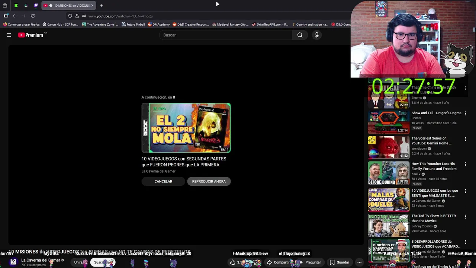Open How This Youtuber Lost His Family video
Image resolution: width=476 pixels, height=268 pixels.
point(434,166)
